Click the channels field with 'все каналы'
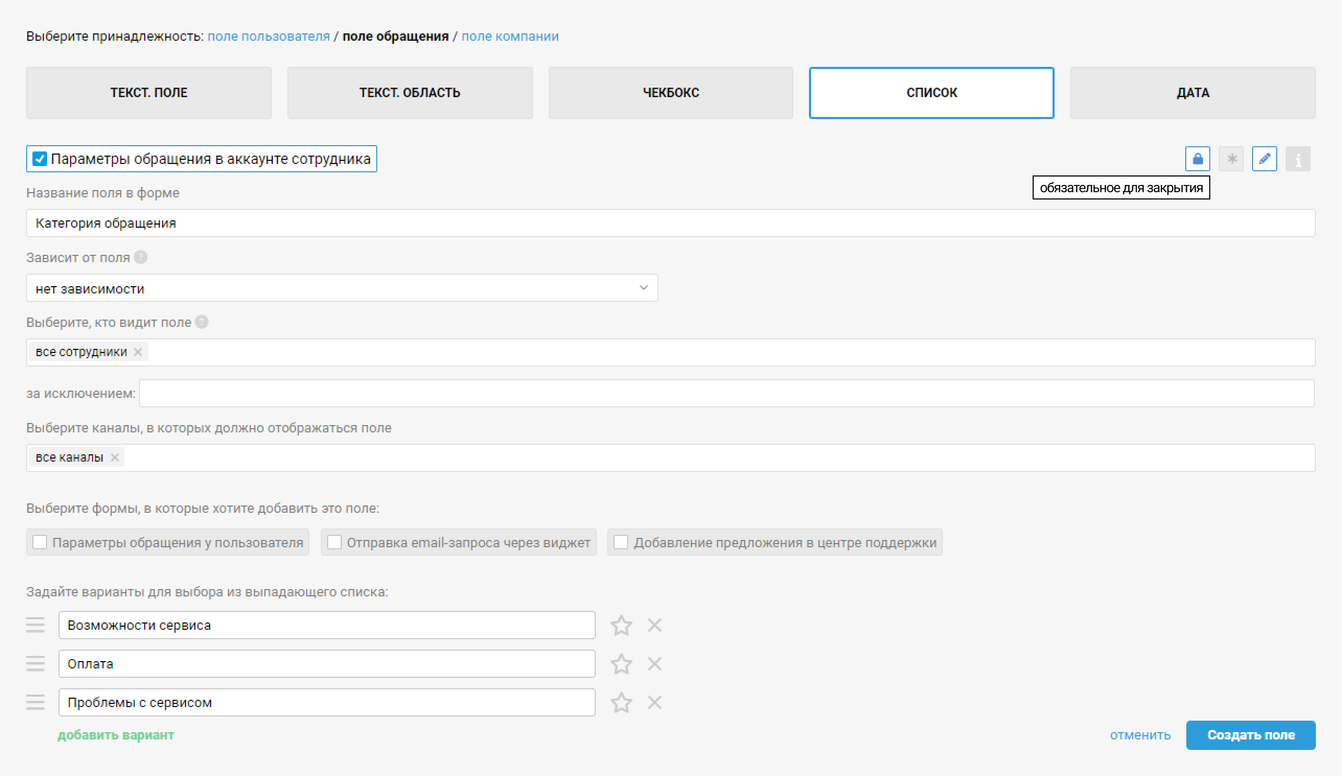This screenshot has width=1342, height=776. click(x=670, y=458)
